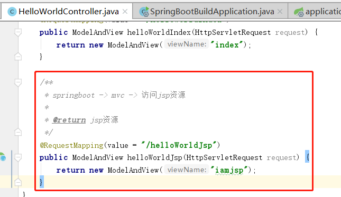Click the highlighted opening brace of helloWorldJsp
Image resolution: width=341 pixels, height=197 pixels.
[307, 156]
